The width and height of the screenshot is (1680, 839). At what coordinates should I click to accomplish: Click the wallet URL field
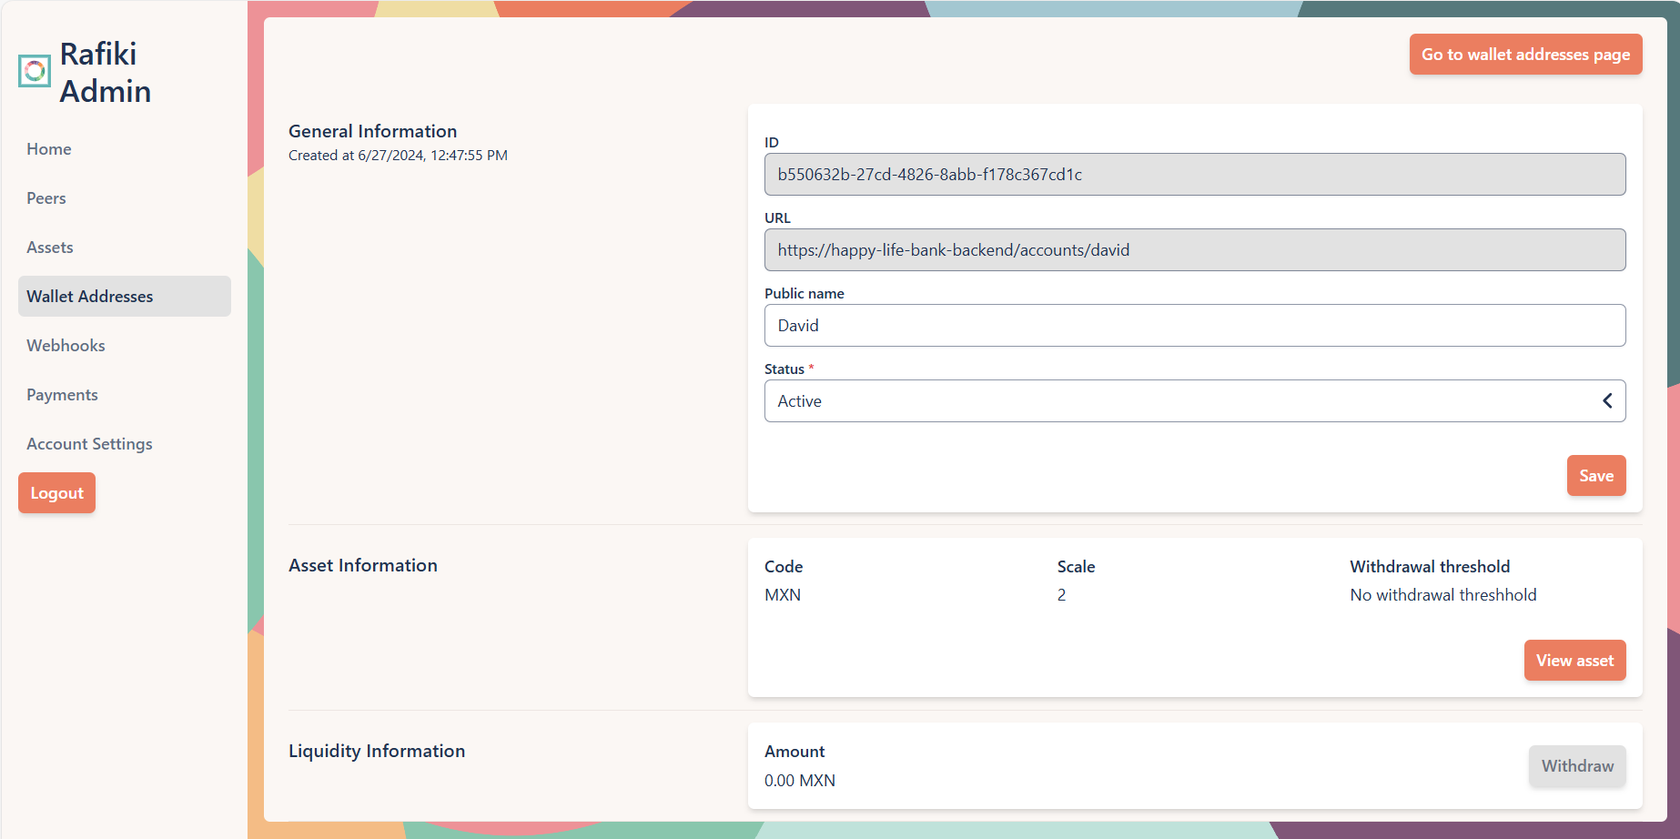pos(1194,250)
